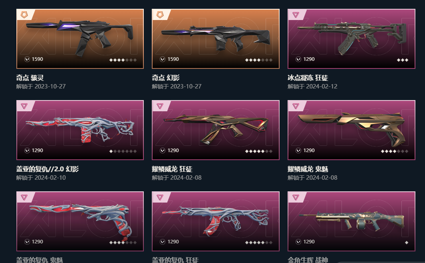Click the tier badge on 盖亚的复仇 鬼魅 card
The image size is (425, 263).
coord(24,197)
